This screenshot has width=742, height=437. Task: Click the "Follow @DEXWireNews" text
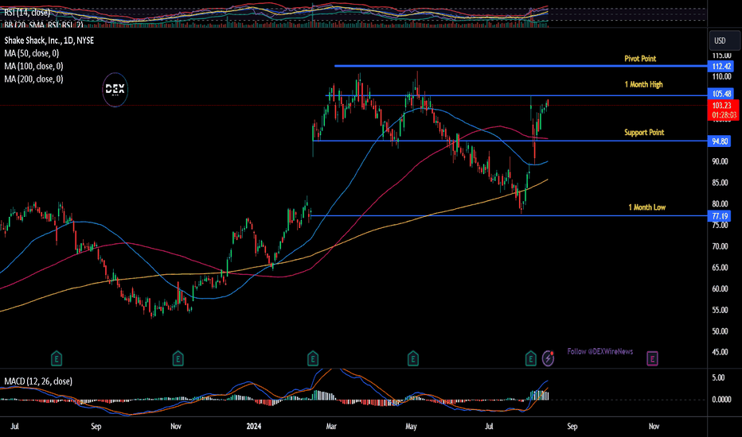click(x=600, y=351)
